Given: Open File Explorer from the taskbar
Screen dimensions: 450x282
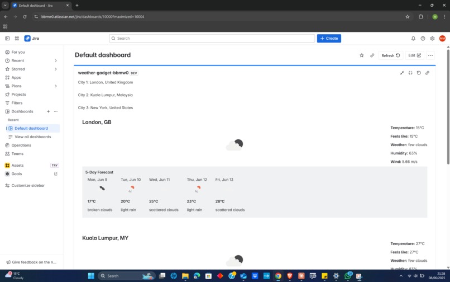Looking at the screenshot, I should pos(185,276).
